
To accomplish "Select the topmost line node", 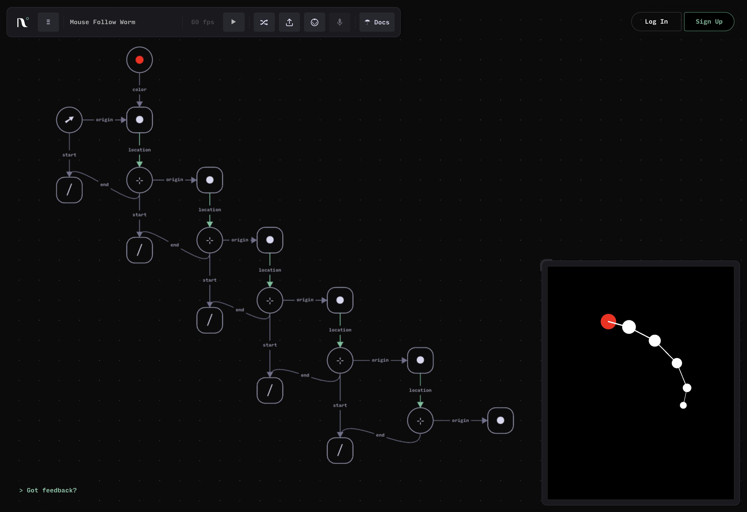I will [x=69, y=190].
